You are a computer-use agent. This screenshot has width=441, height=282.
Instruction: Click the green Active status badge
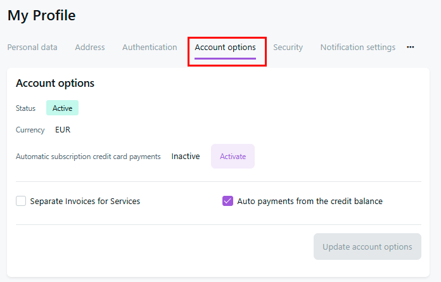point(62,108)
